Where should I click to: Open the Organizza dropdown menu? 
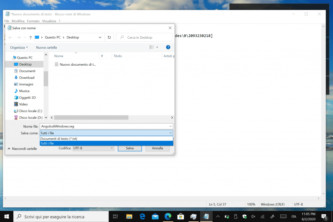[19, 47]
